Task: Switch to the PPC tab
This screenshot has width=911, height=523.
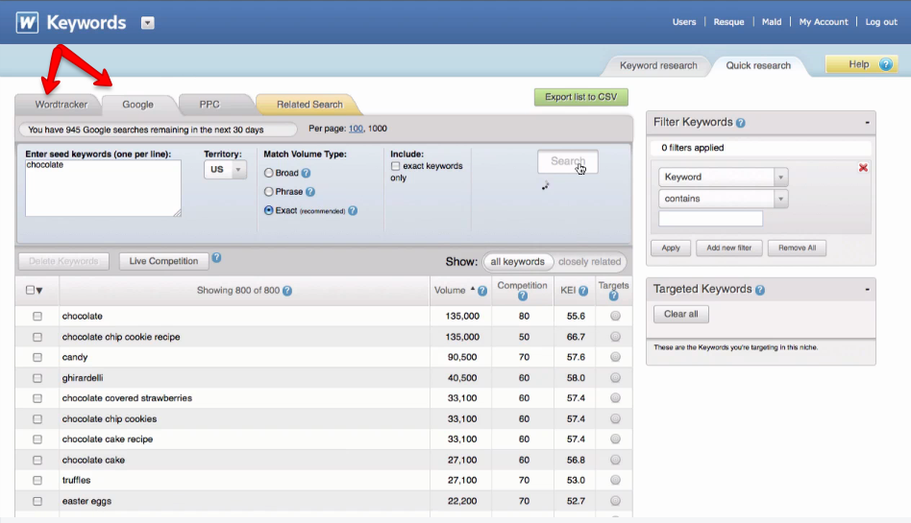Action: [x=209, y=105]
